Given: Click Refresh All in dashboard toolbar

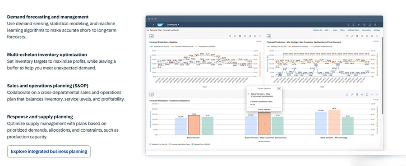Looking at the screenshot, I should [x=318, y=30].
